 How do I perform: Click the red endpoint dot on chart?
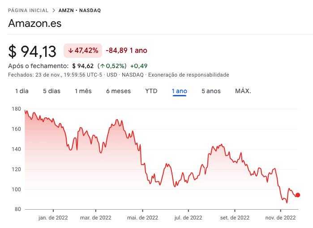coord(298,195)
